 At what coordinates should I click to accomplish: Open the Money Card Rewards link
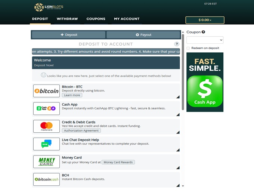click(x=118, y=162)
